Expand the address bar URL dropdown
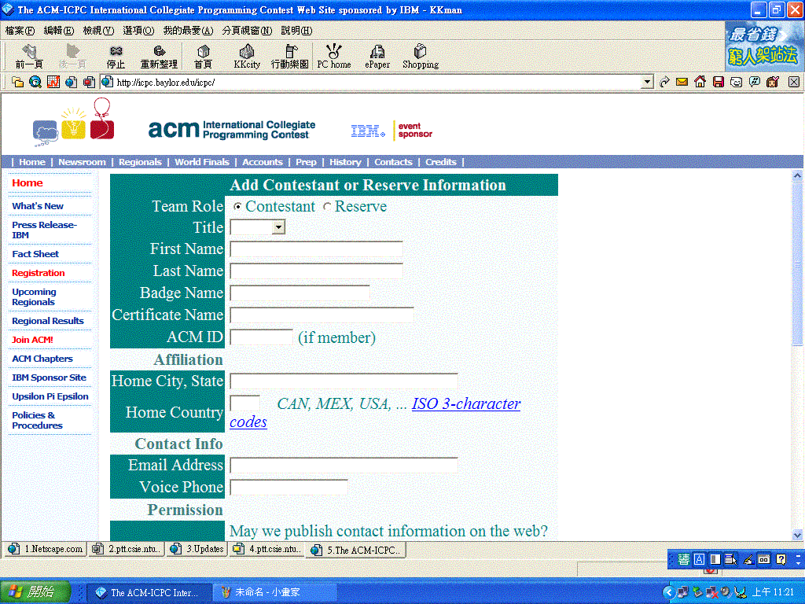Screen dimensions: 805x604 pos(647,82)
